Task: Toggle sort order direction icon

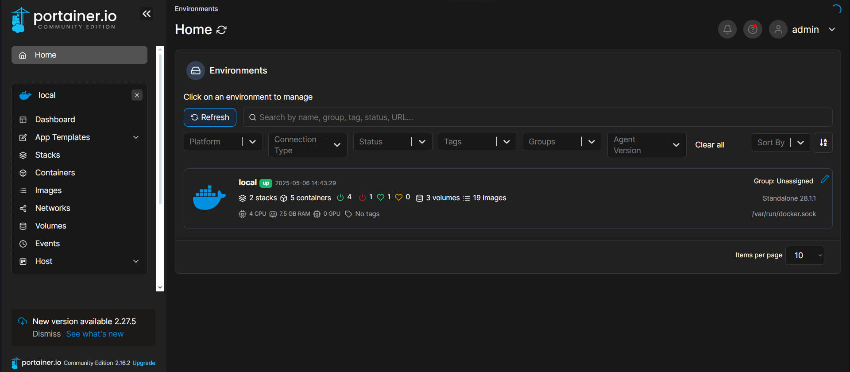Action: (823, 142)
